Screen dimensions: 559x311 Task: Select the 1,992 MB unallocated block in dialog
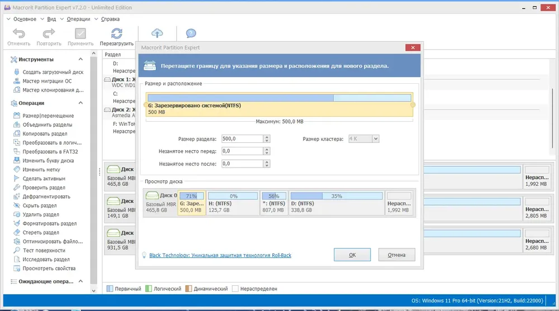(x=399, y=203)
